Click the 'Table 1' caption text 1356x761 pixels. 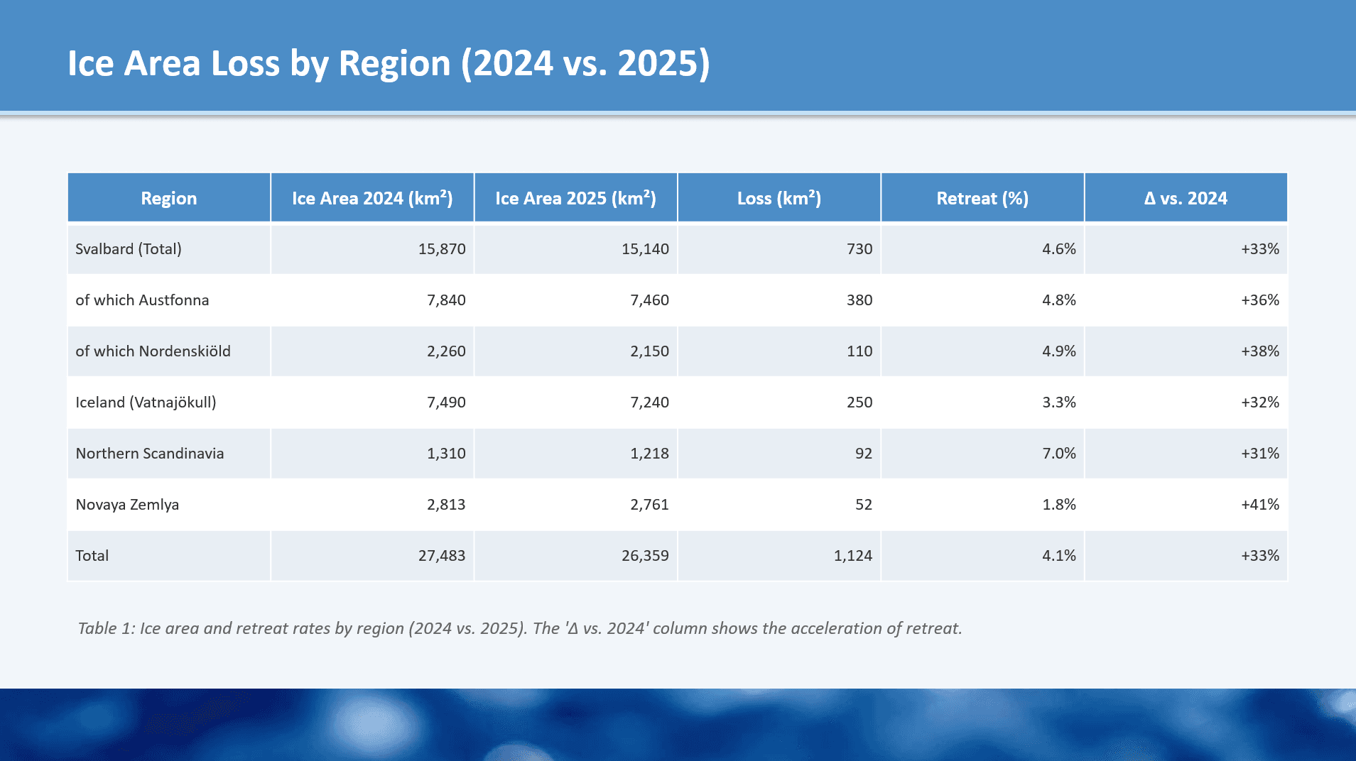pos(519,628)
